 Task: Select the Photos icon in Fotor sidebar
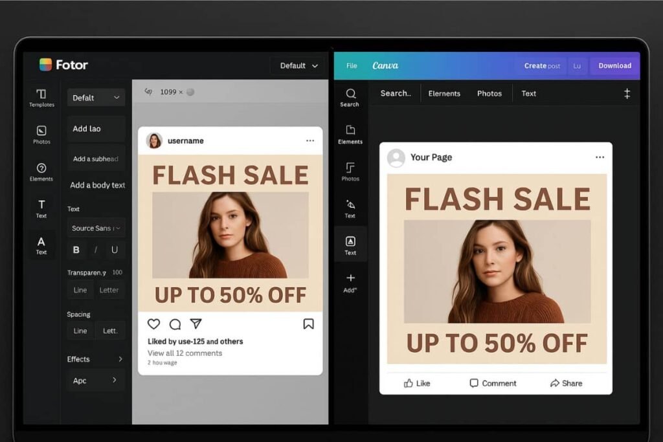click(x=41, y=135)
